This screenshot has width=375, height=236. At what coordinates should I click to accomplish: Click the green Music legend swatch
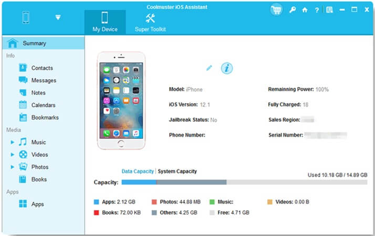[x=212, y=202]
